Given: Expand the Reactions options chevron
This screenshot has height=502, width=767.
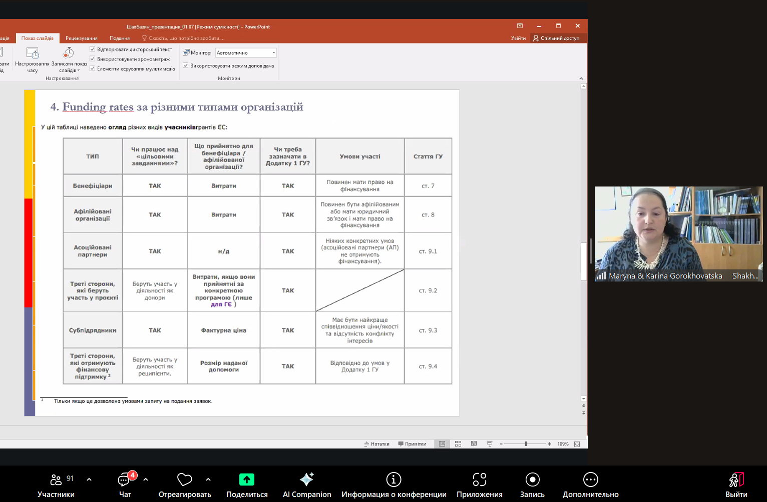Looking at the screenshot, I should (208, 479).
